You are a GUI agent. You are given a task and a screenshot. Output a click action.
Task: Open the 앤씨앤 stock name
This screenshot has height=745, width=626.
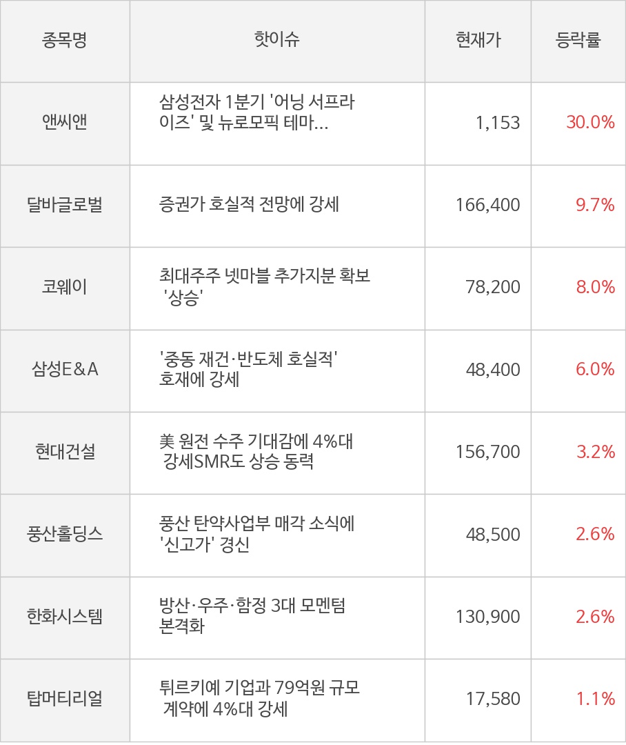(x=64, y=123)
